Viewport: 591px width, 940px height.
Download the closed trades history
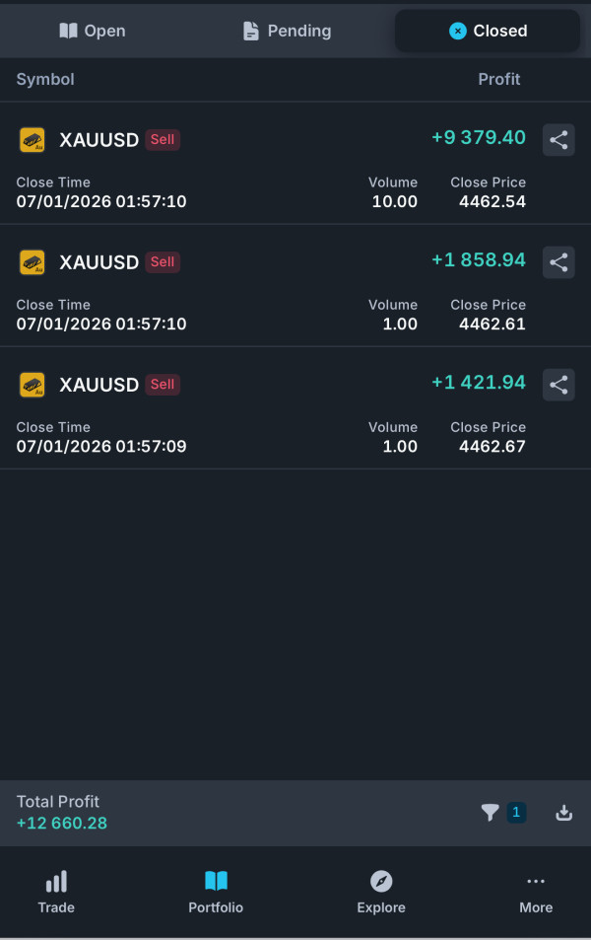[x=563, y=813]
